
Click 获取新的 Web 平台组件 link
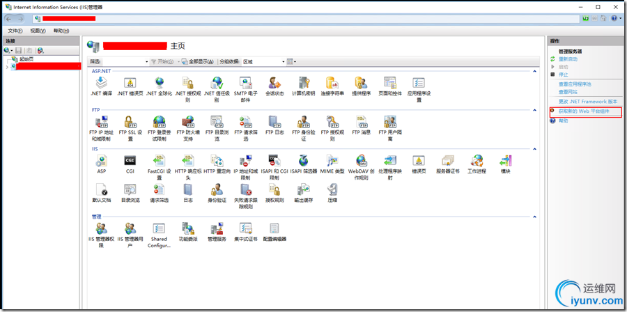pyautogui.click(x=584, y=111)
